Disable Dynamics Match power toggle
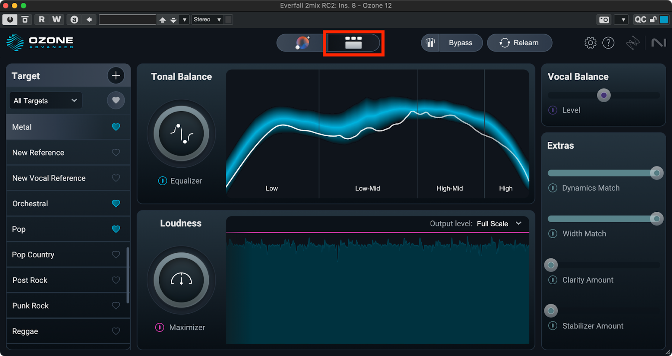This screenshot has width=672, height=356. point(553,188)
